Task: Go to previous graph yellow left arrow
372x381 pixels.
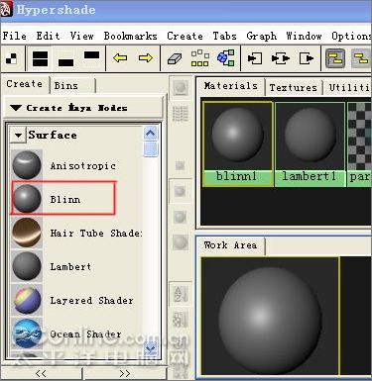Action: point(120,58)
